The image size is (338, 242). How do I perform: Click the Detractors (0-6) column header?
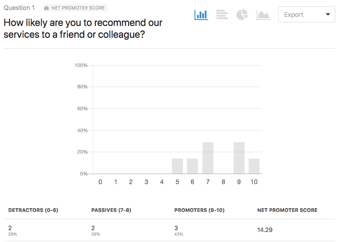(33, 210)
